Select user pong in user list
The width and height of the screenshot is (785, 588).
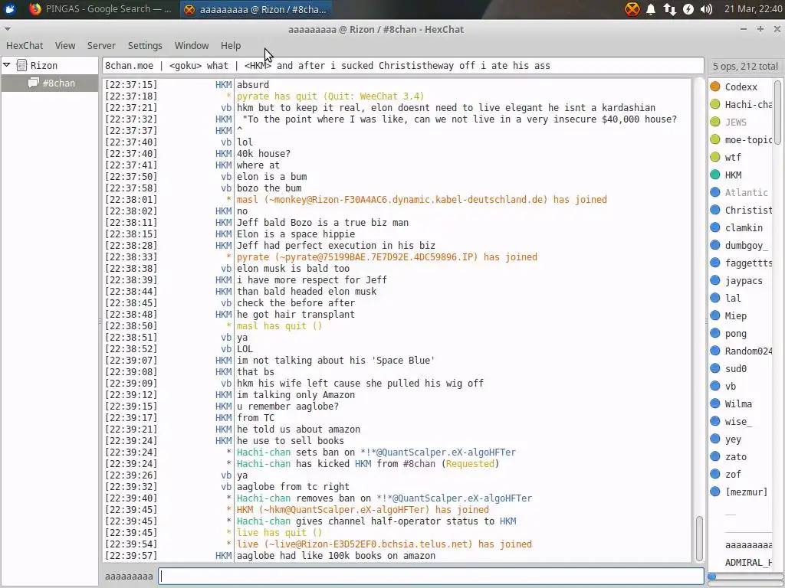coord(741,334)
